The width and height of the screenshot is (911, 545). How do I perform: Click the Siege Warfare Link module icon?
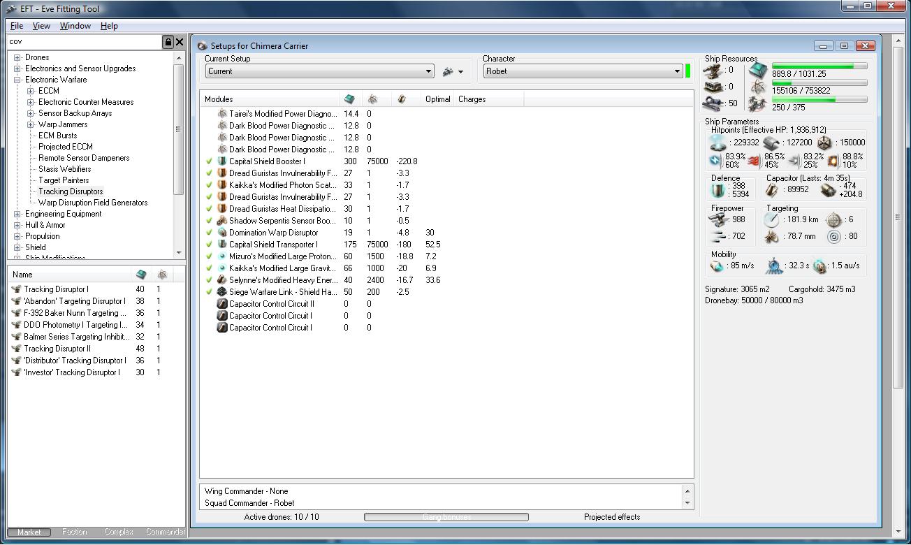pos(222,292)
